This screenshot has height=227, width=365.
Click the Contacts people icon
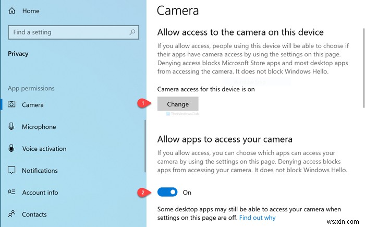coord(11,214)
